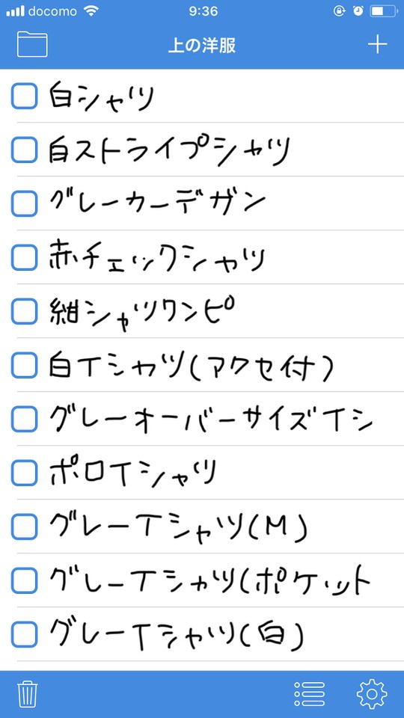Open the folder list icon
This screenshot has width=404, height=718.
coord(32,44)
